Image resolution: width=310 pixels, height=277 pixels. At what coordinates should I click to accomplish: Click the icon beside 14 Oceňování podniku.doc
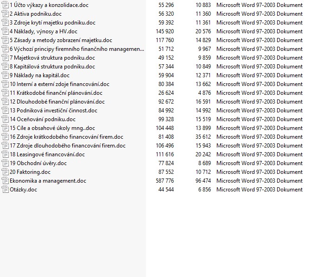(x=5, y=119)
